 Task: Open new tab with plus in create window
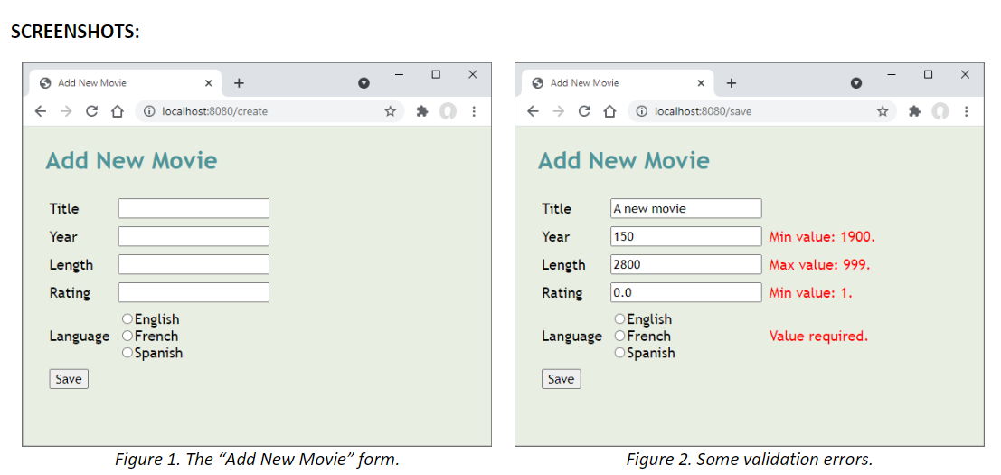(239, 83)
